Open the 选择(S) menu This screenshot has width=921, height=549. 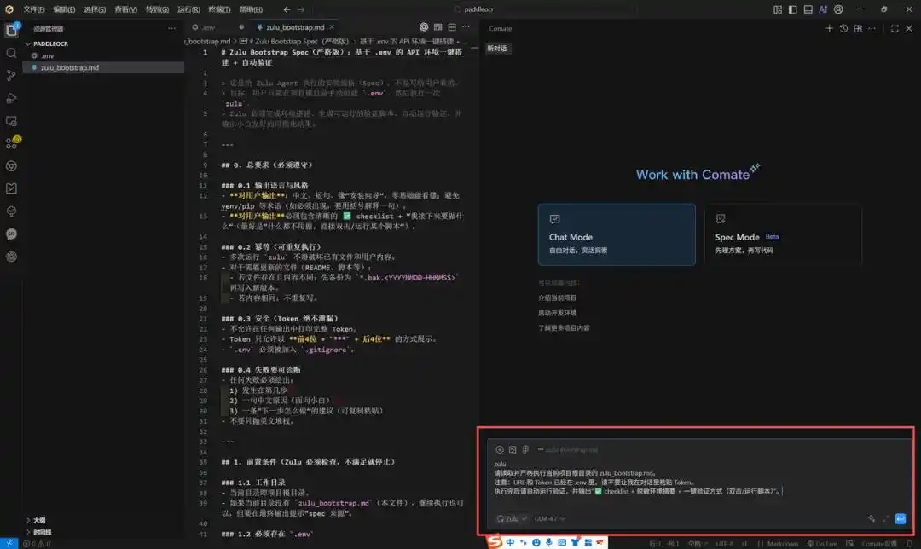tap(95, 9)
